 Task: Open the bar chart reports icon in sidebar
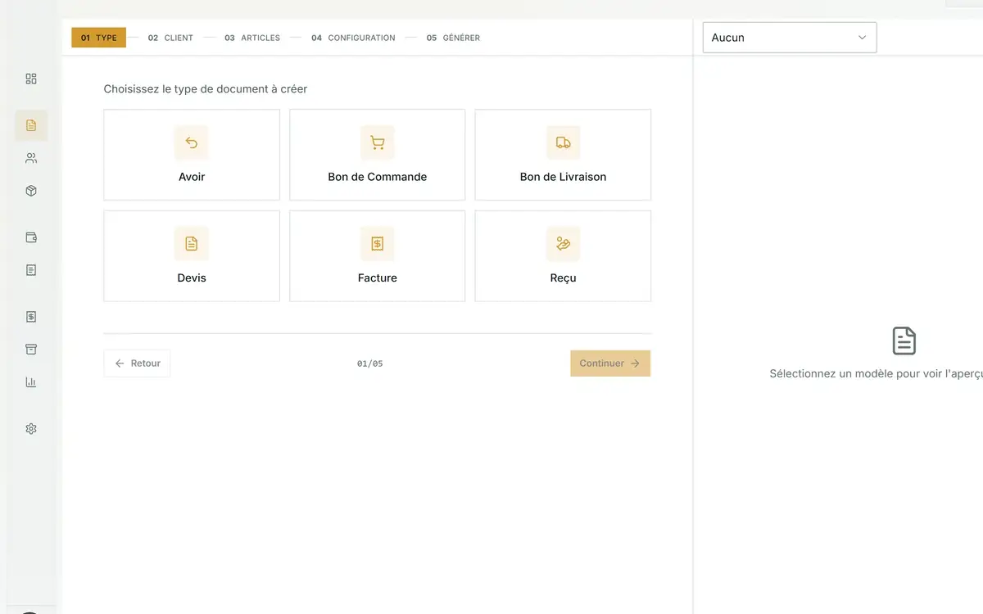tap(31, 382)
